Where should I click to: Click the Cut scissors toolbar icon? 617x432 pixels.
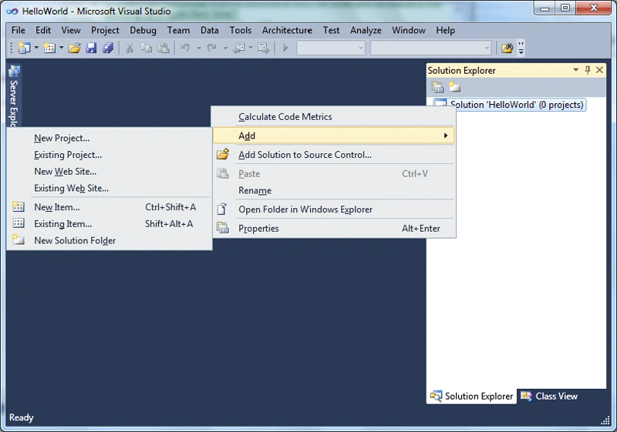pos(130,48)
